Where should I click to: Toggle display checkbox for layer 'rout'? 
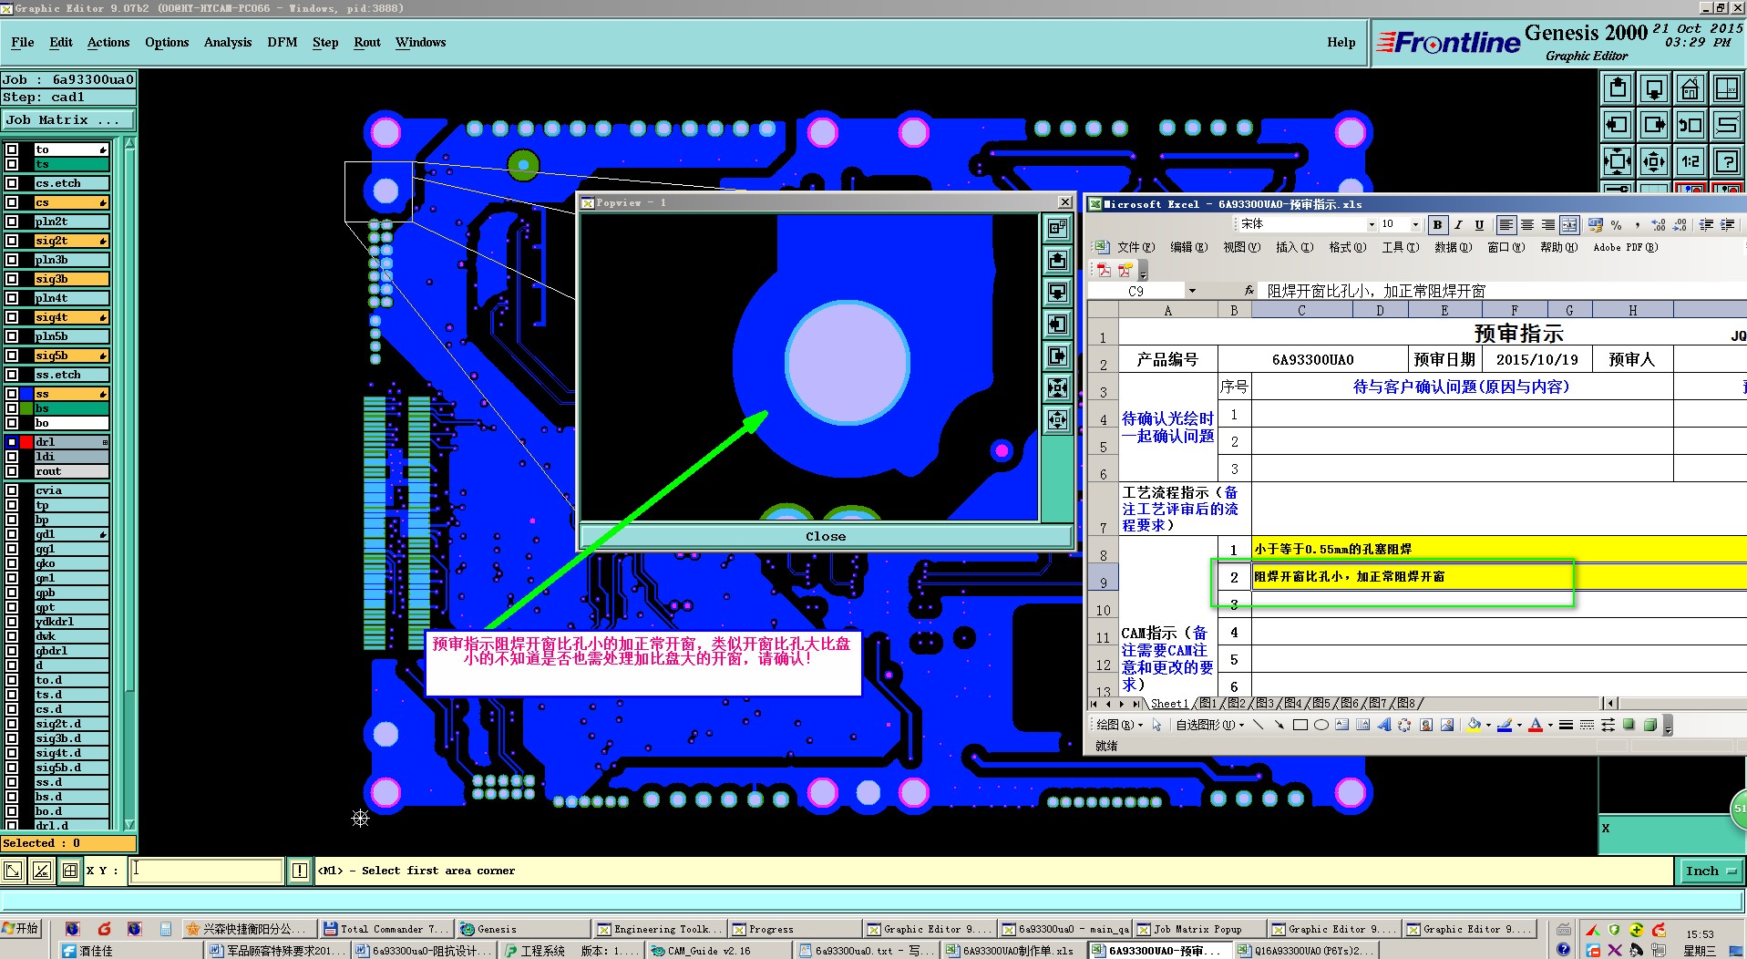click(12, 471)
